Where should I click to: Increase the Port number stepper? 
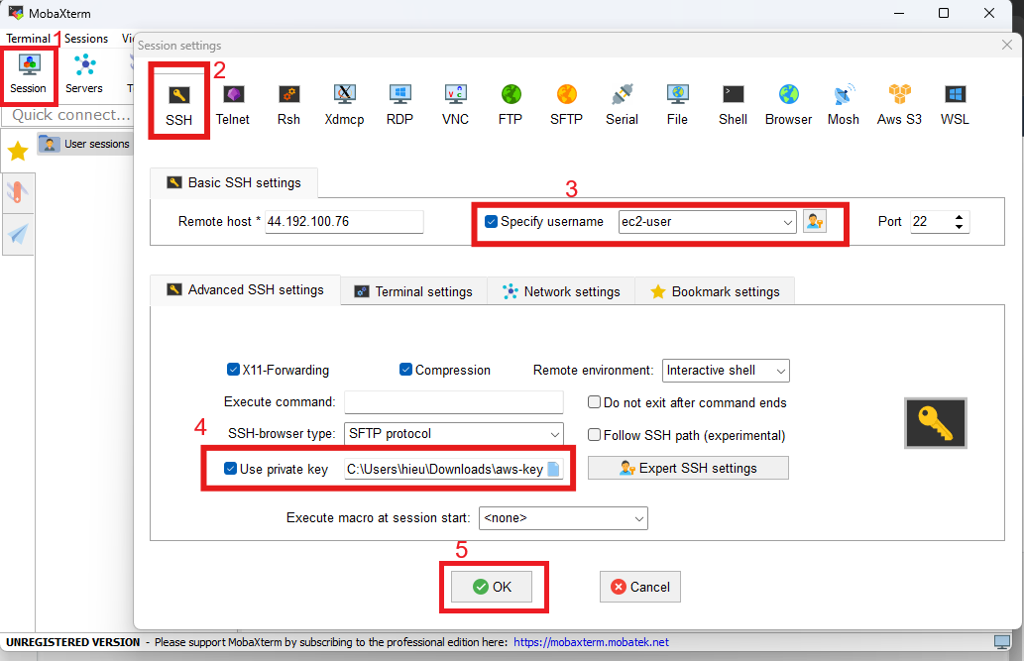pos(959,217)
